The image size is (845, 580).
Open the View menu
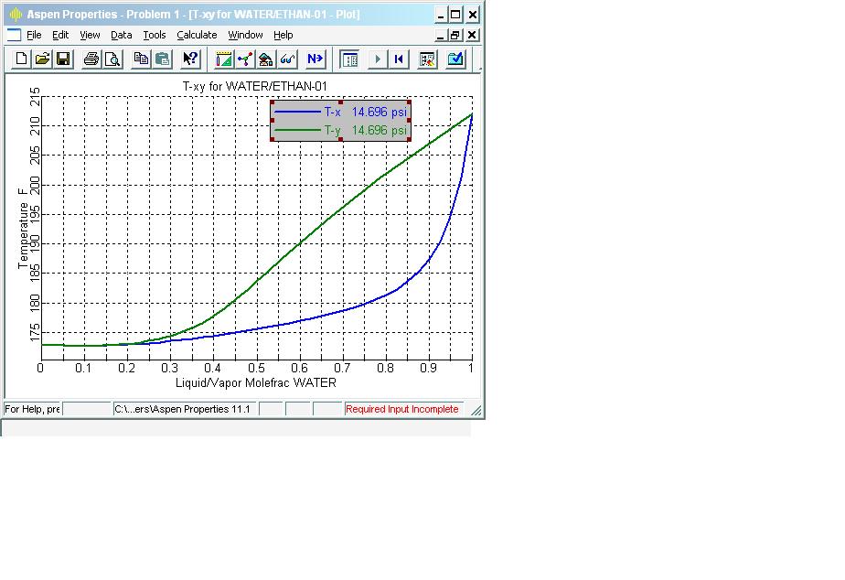tap(90, 35)
